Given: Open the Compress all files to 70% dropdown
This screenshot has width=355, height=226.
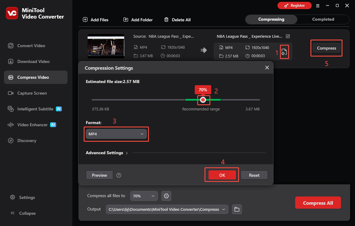Looking at the screenshot, I should tap(144, 196).
